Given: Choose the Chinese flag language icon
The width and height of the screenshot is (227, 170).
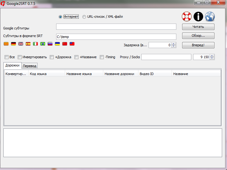Looking at the screenshot, I should (x=65, y=44).
